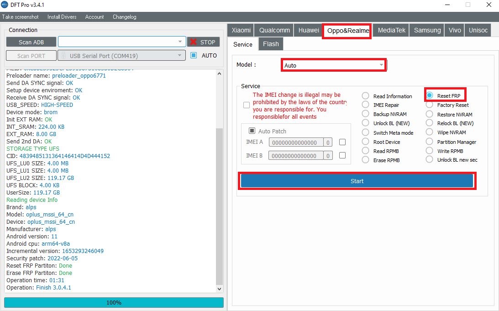499x311 pixels.
Task: Select the IMEI Repair radio button
Action: pos(365,105)
